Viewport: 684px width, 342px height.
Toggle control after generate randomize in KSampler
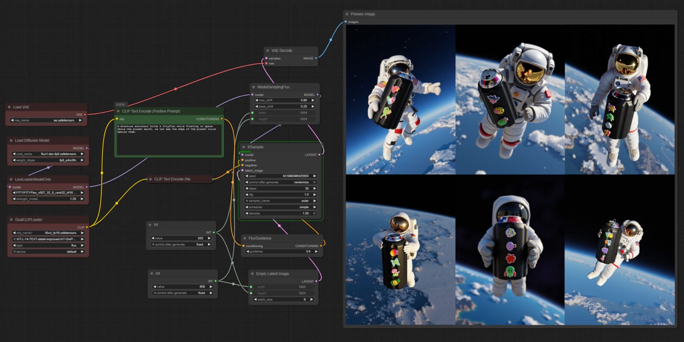point(280,182)
